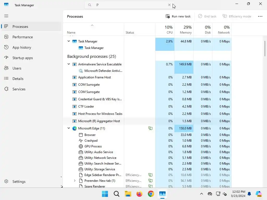Select Utility: Search Indexer Service process
Viewport: 267px width, 200px height.
coord(147,164)
